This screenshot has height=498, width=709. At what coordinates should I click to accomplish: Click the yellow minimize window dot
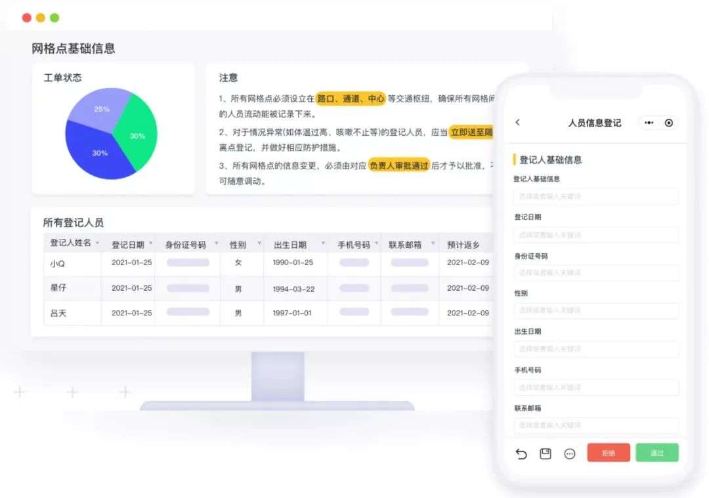click(x=41, y=18)
